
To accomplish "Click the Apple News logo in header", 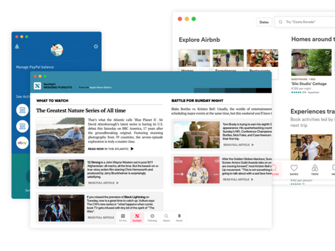I will point(37,86).
